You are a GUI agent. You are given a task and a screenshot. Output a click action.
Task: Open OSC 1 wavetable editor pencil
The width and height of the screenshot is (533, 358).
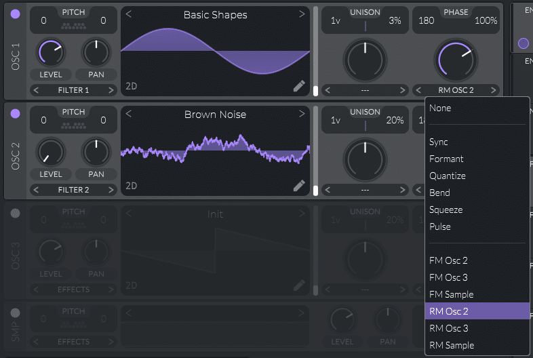pos(299,86)
